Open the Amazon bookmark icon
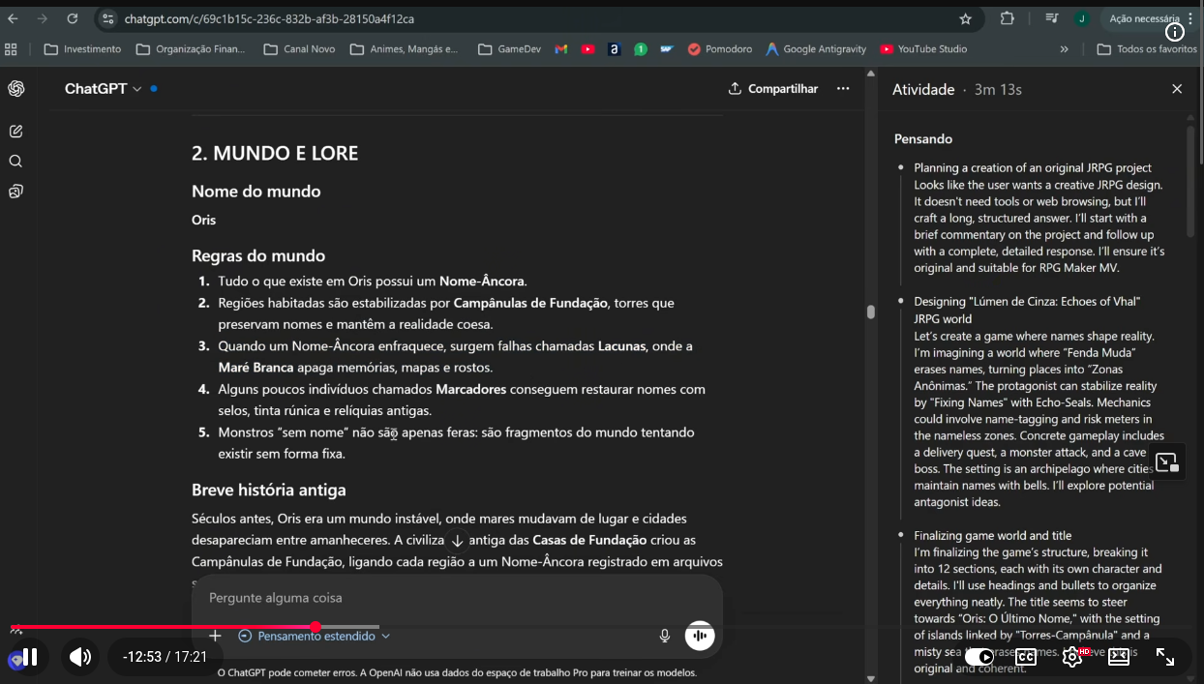Viewport: 1204px width, 684px height. pos(614,48)
